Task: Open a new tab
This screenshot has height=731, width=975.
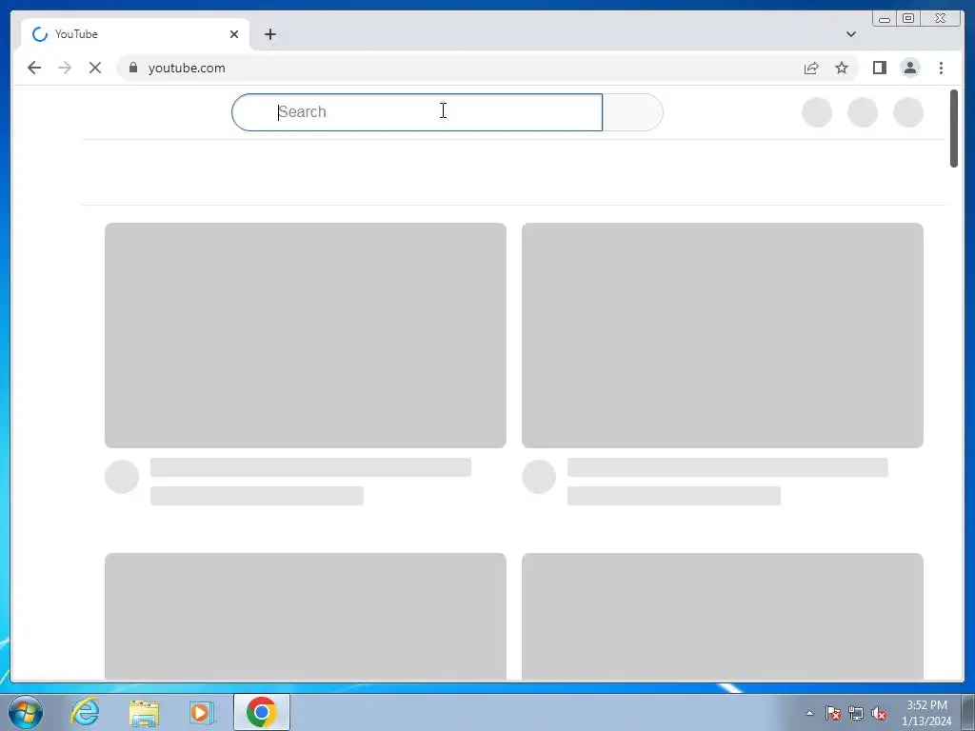Action: click(x=269, y=34)
